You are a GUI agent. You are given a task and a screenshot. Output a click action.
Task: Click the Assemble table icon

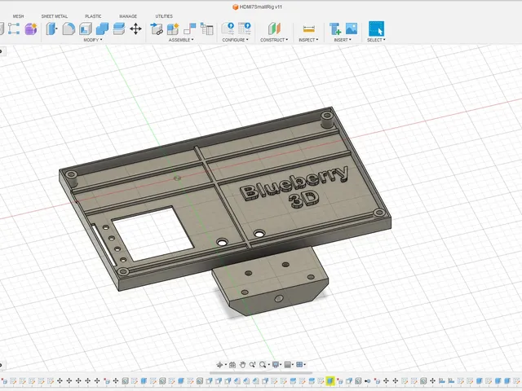206,29
